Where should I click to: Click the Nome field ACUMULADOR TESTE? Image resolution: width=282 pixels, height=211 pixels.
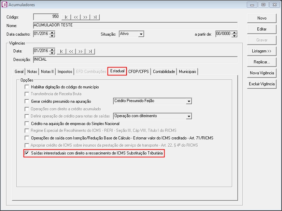point(136,25)
